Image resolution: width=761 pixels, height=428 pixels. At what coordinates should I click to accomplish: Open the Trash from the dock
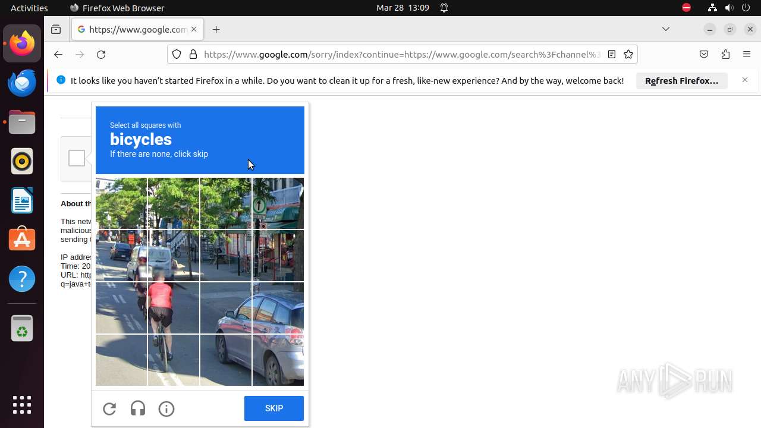point(22,328)
